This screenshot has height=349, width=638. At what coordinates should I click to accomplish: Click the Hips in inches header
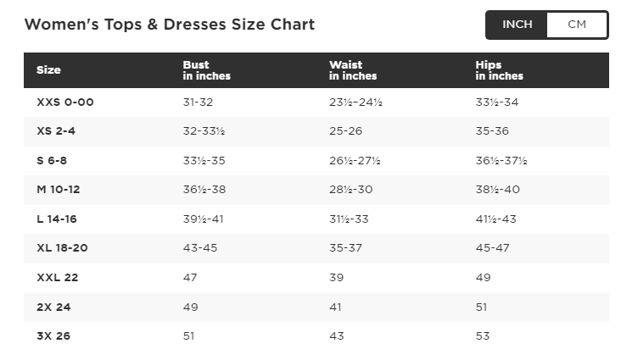(499, 70)
